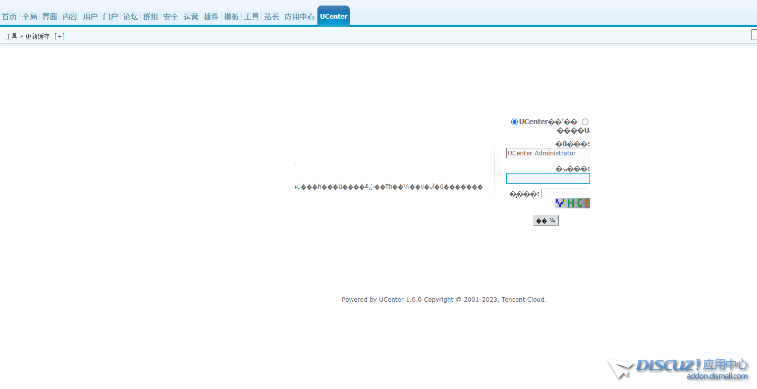Screen dimensions: 757x389
Task: Select the UCenter founder login radio button
Action: (x=514, y=122)
